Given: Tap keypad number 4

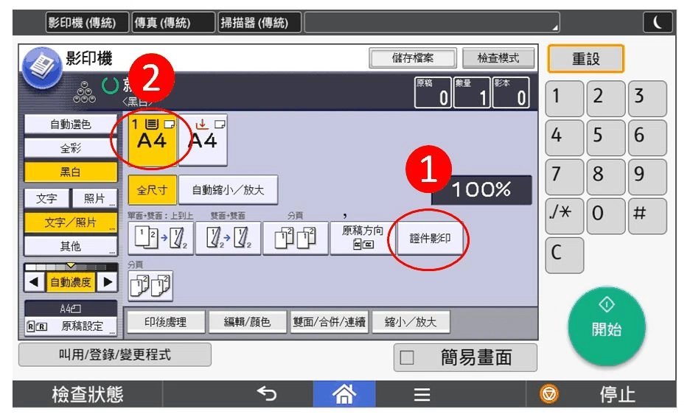Looking at the screenshot, I should point(565,137).
